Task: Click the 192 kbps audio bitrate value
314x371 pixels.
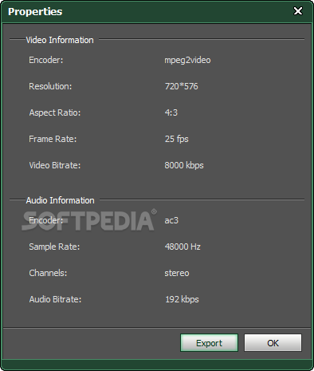Action: pos(182,299)
